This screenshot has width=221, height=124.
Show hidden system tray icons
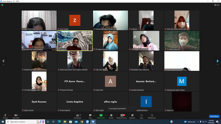coord(198,122)
